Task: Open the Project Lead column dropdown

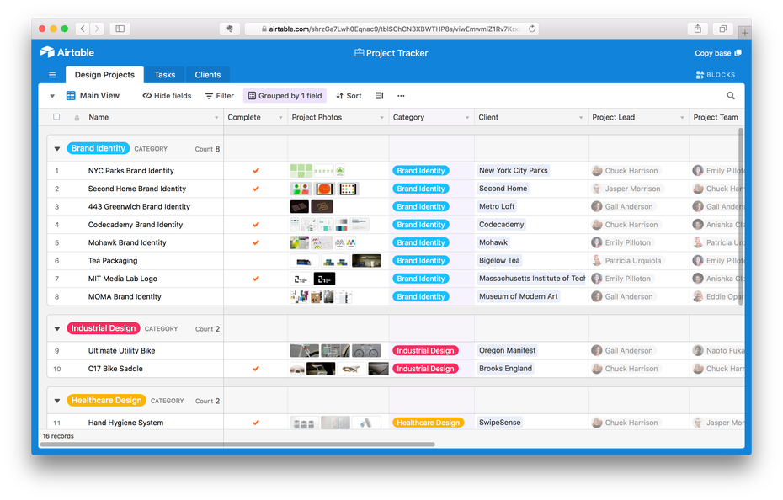Action: (x=682, y=118)
